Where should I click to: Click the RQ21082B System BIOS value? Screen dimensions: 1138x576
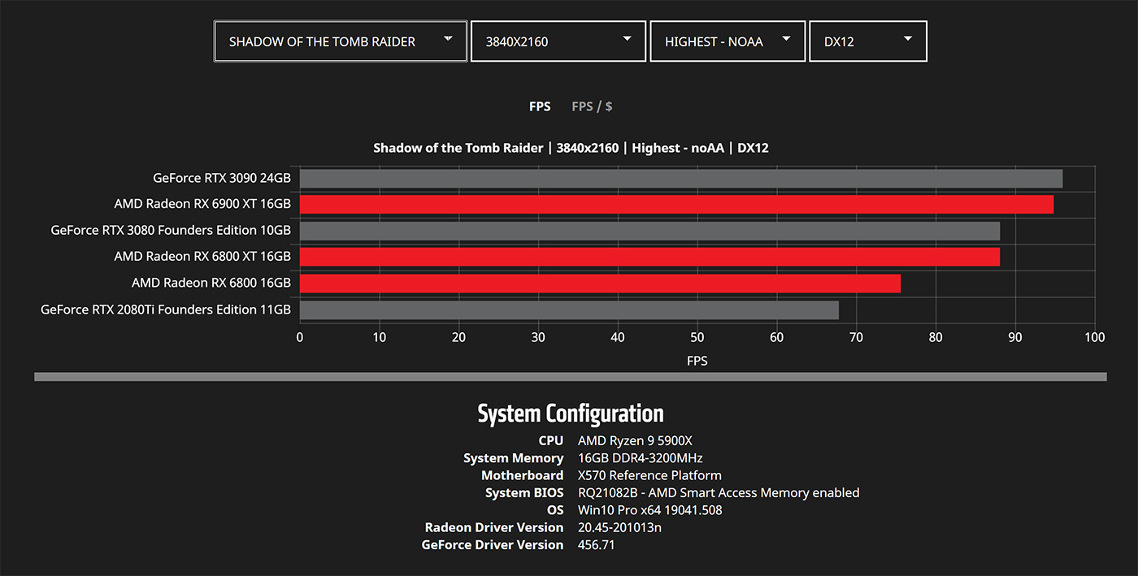pos(719,492)
